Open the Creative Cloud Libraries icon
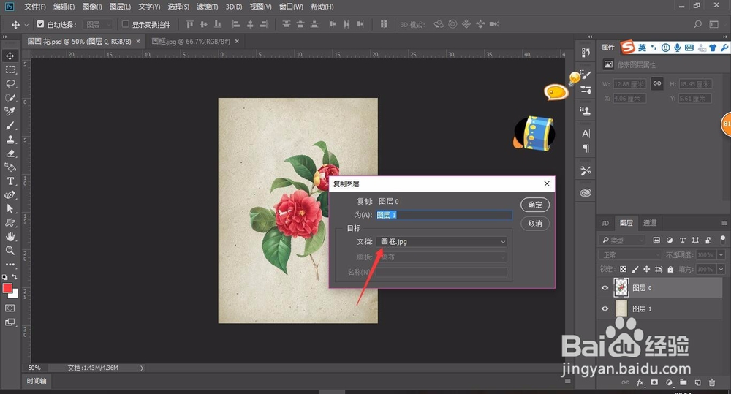 [586, 192]
